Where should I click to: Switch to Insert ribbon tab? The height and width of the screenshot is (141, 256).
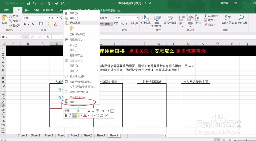pos(27,10)
